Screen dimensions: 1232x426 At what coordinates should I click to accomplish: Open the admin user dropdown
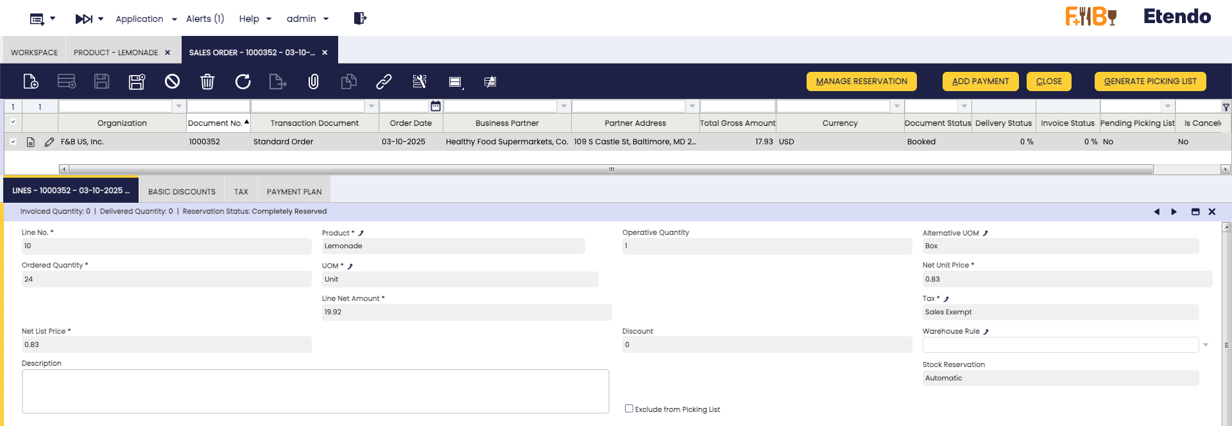pyautogui.click(x=307, y=19)
